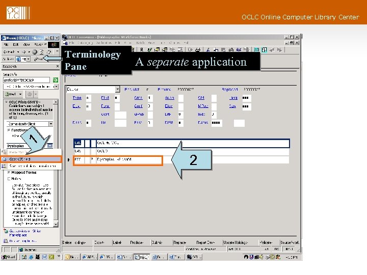Click the 049 field row in record
Viewport: 367px width, 275px height.
click(181, 151)
